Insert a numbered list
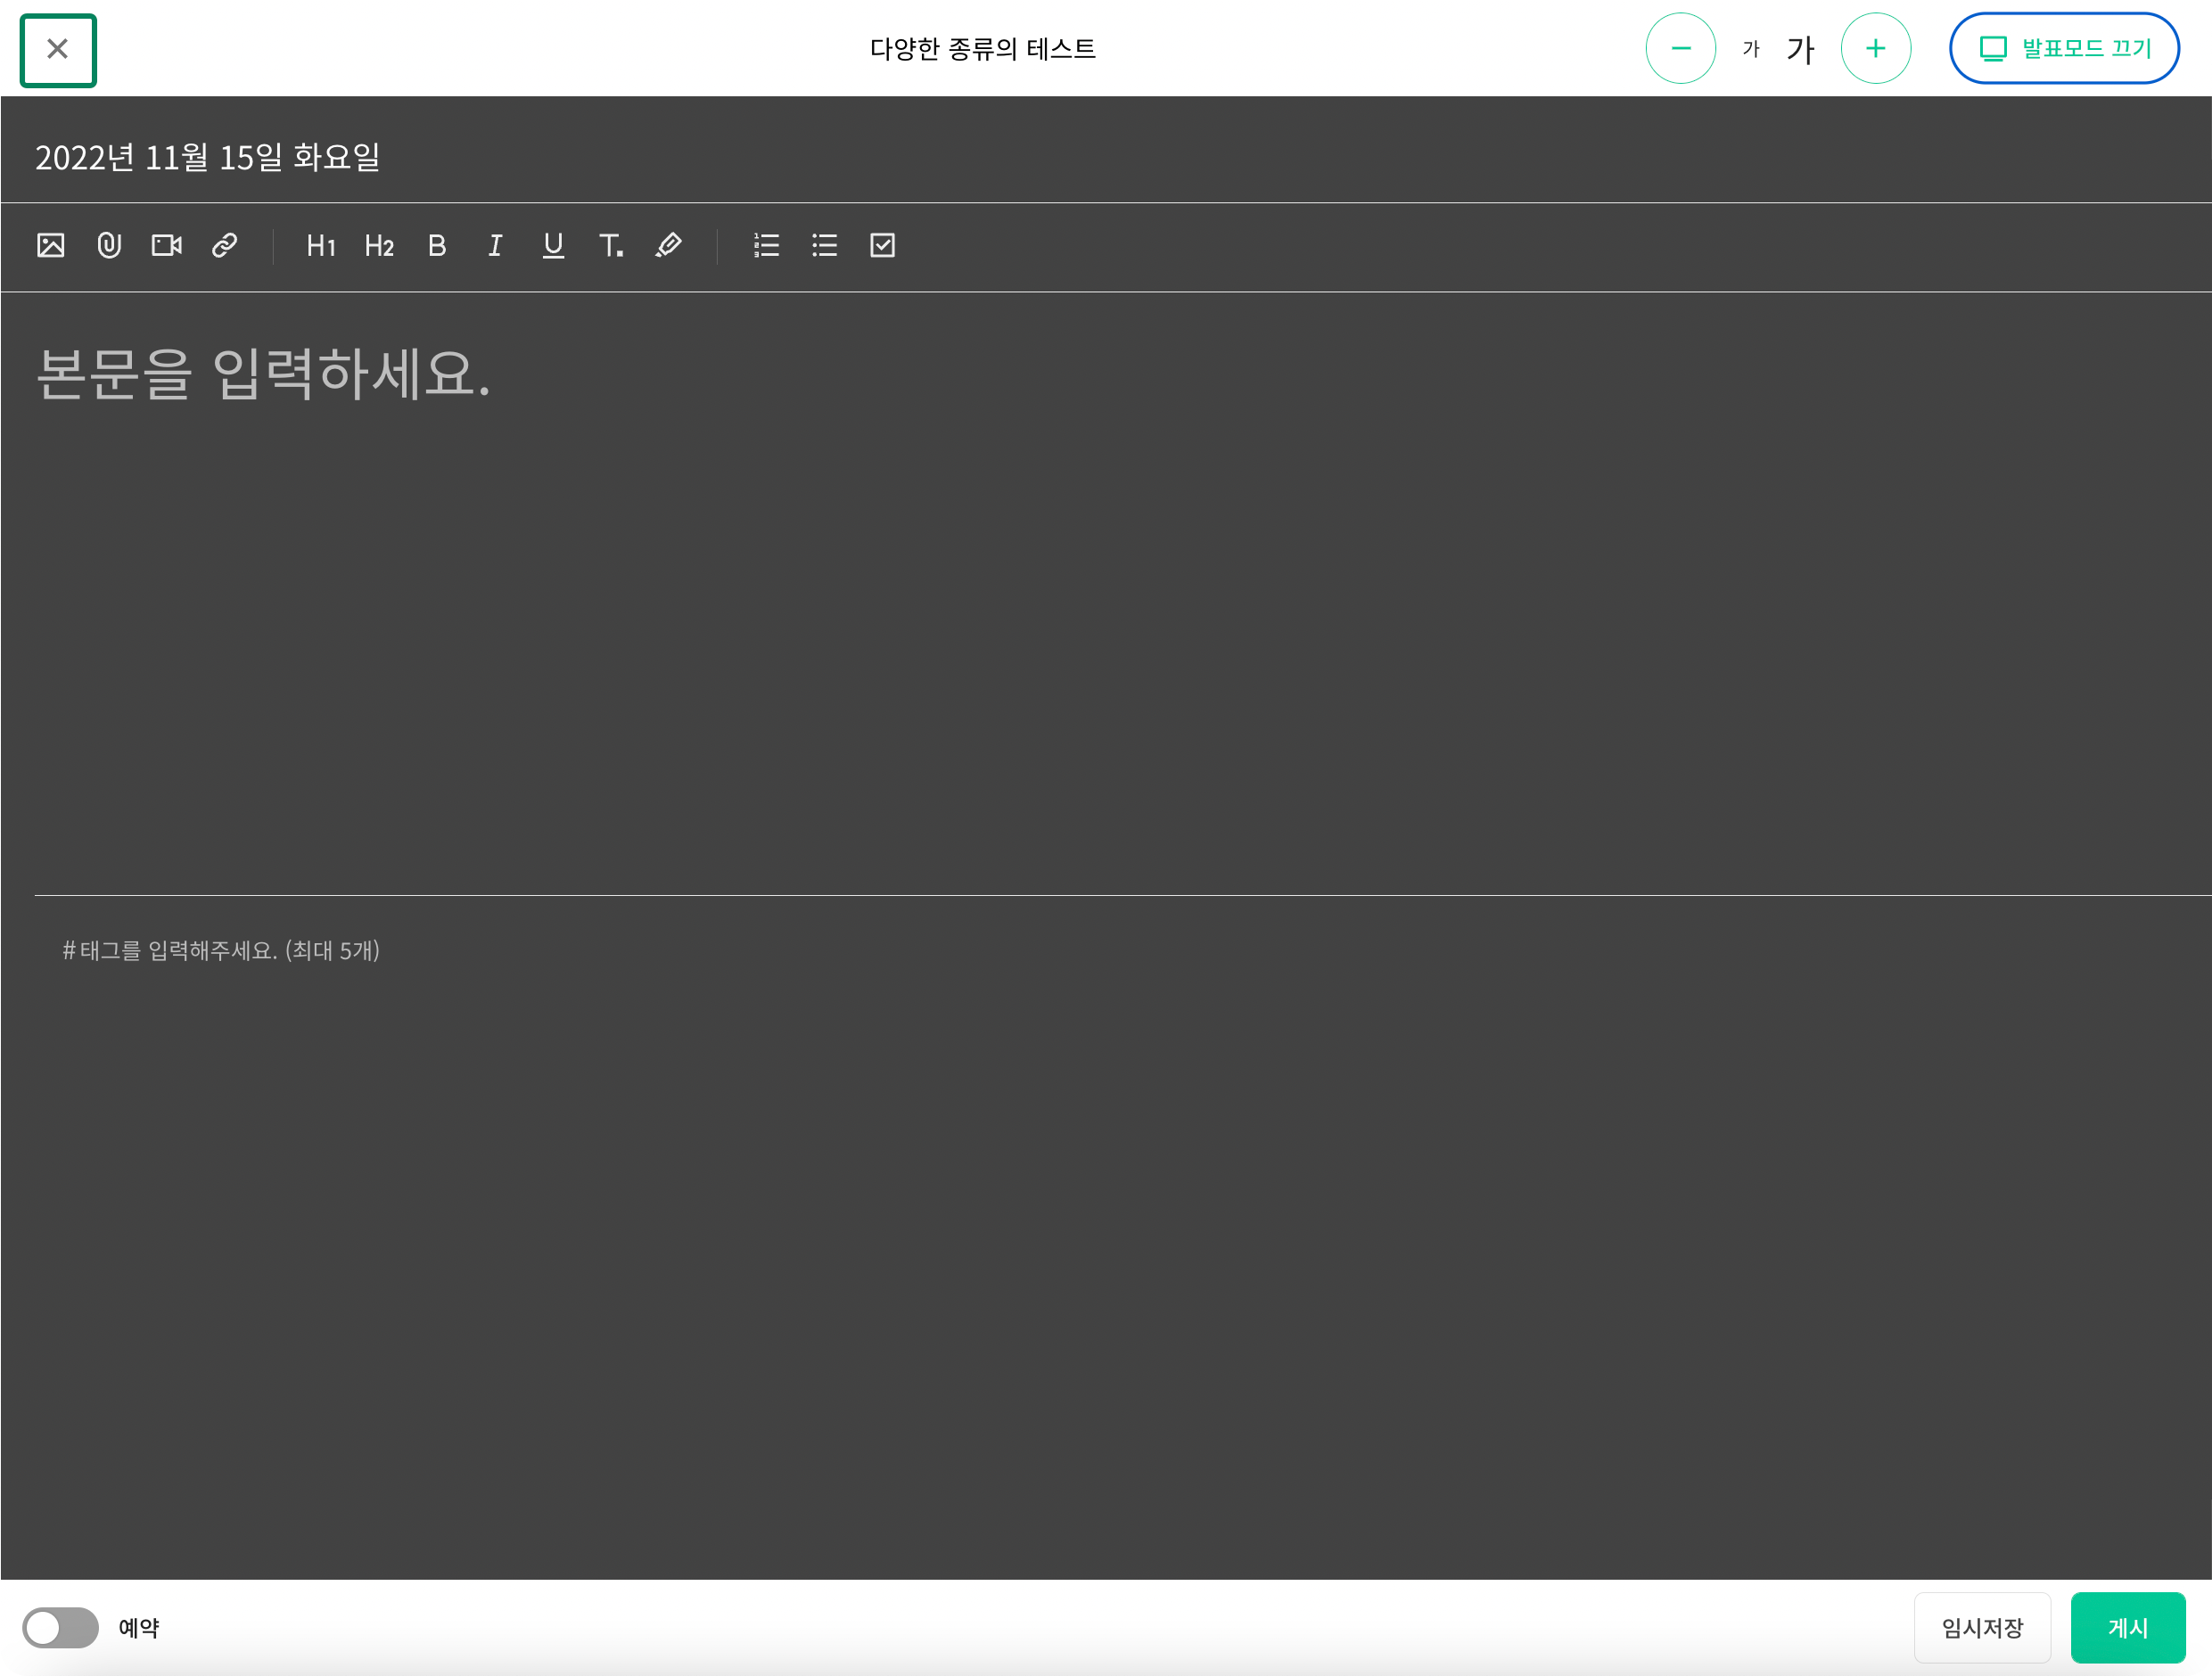Viewport: 2212px width, 1676px height. [767, 246]
